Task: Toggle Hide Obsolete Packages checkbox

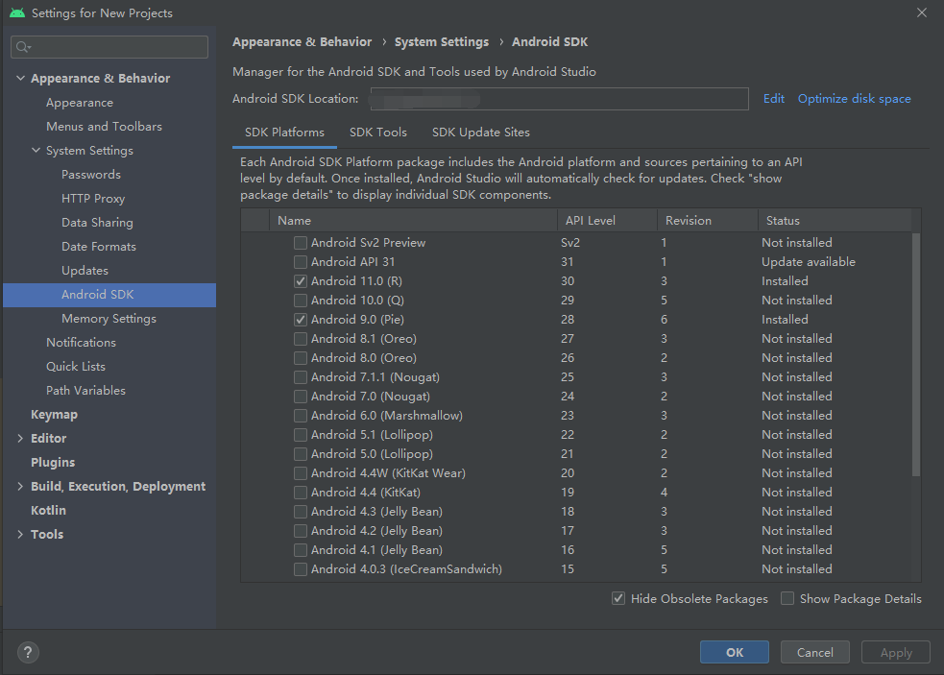Action: click(x=618, y=598)
